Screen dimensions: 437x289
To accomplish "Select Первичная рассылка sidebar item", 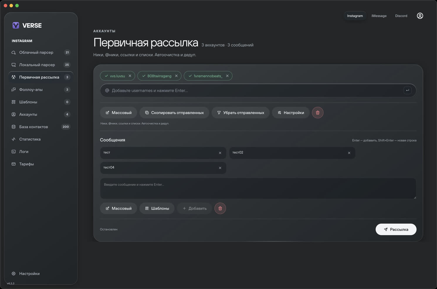I will click(41, 77).
